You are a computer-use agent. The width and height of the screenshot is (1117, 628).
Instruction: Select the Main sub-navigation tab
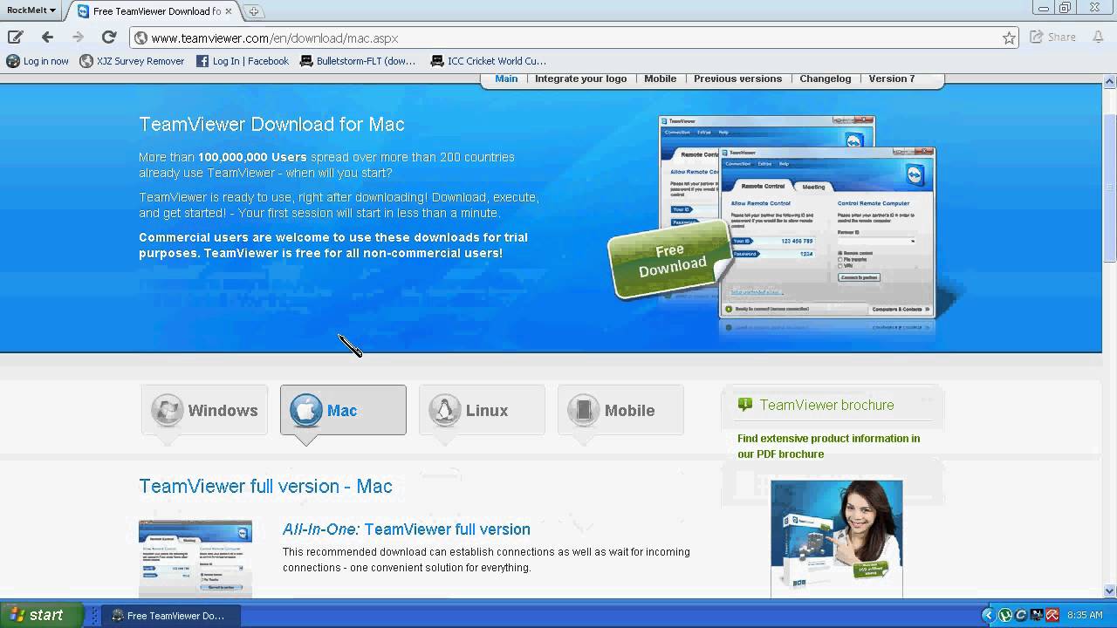506,78
